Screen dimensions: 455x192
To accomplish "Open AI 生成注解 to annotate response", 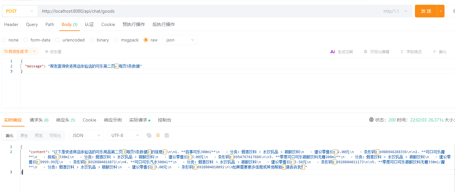I will coord(342,52).
